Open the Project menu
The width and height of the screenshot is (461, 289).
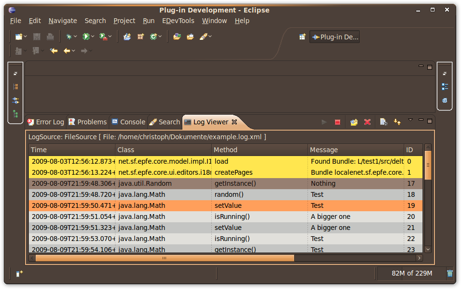coord(124,21)
